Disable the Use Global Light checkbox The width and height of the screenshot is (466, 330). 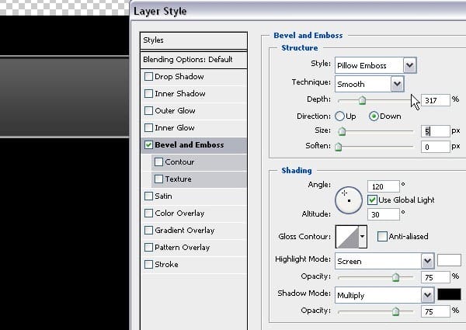point(372,200)
